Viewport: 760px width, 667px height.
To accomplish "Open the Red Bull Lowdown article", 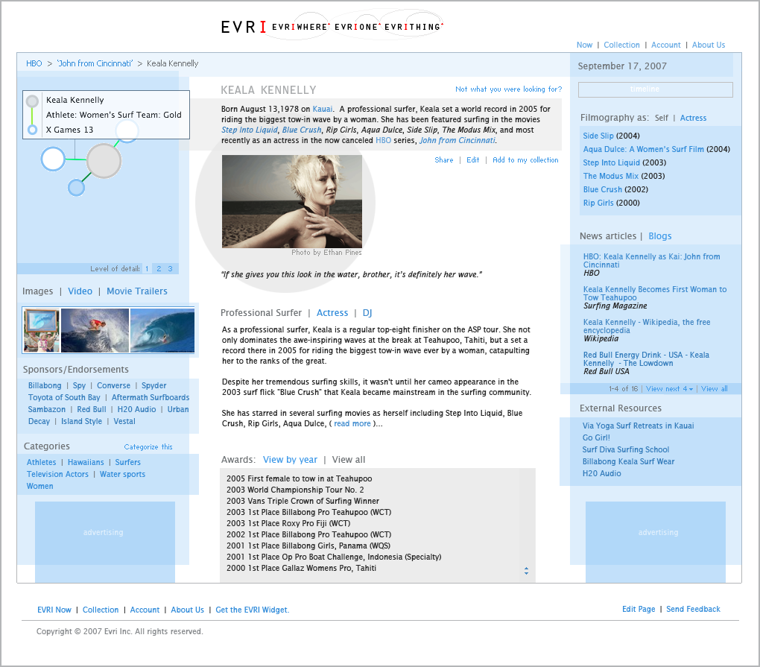I will coord(645,359).
